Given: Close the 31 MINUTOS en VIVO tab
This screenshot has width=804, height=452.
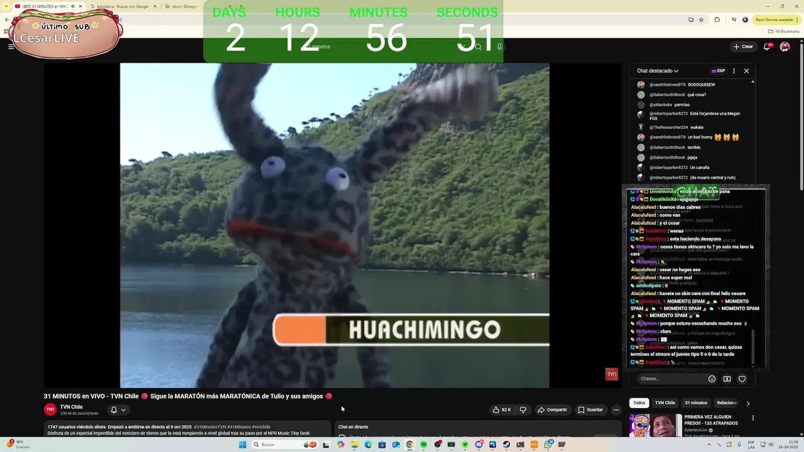Looking at the screenshot, I should pyautogui.click(x=80, y=6).
